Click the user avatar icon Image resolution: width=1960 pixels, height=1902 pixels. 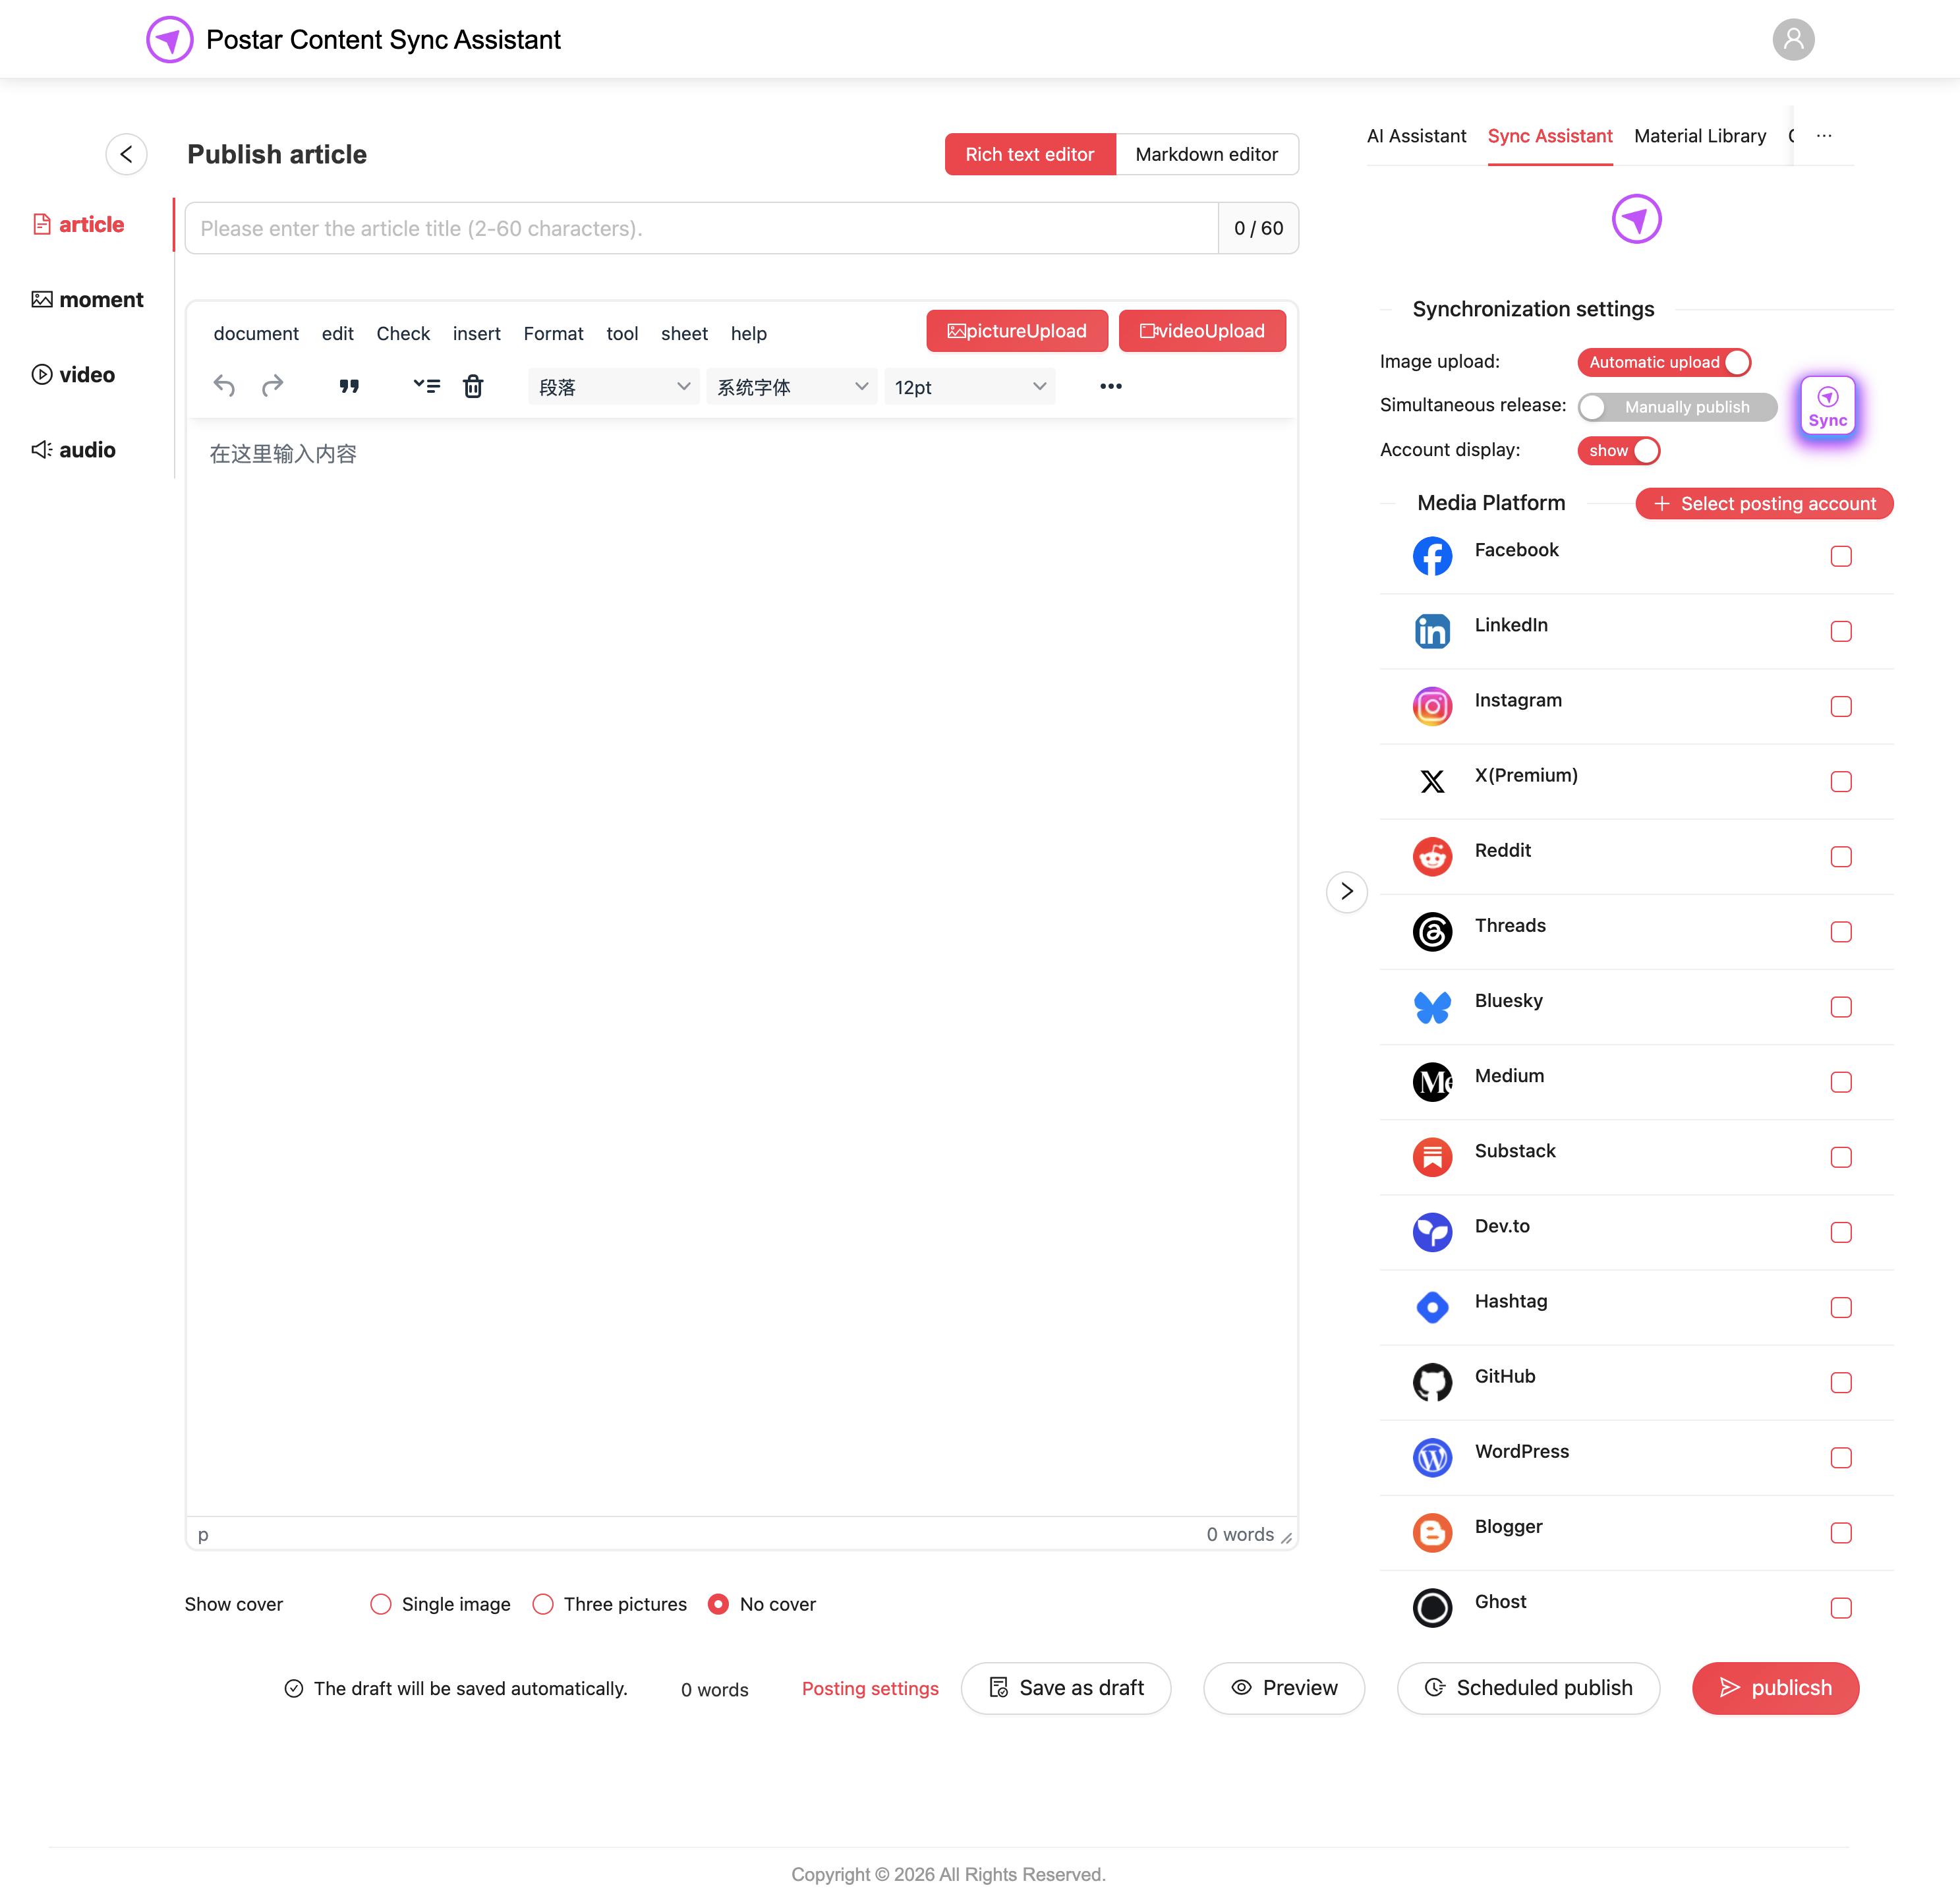(x=1793, y=40)
